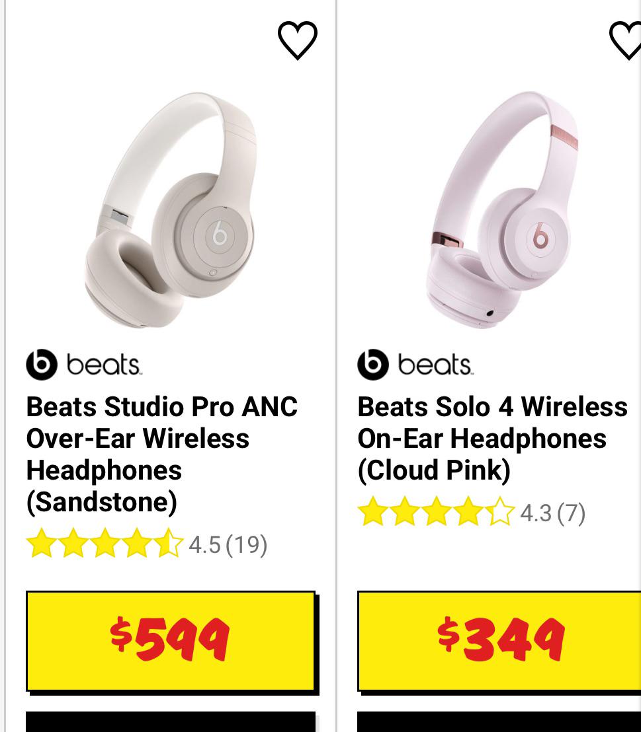Screen dimensions: 641x732
Task: Toggle wishlist heart for Beats Solo 4
Action: pos(626,40)
